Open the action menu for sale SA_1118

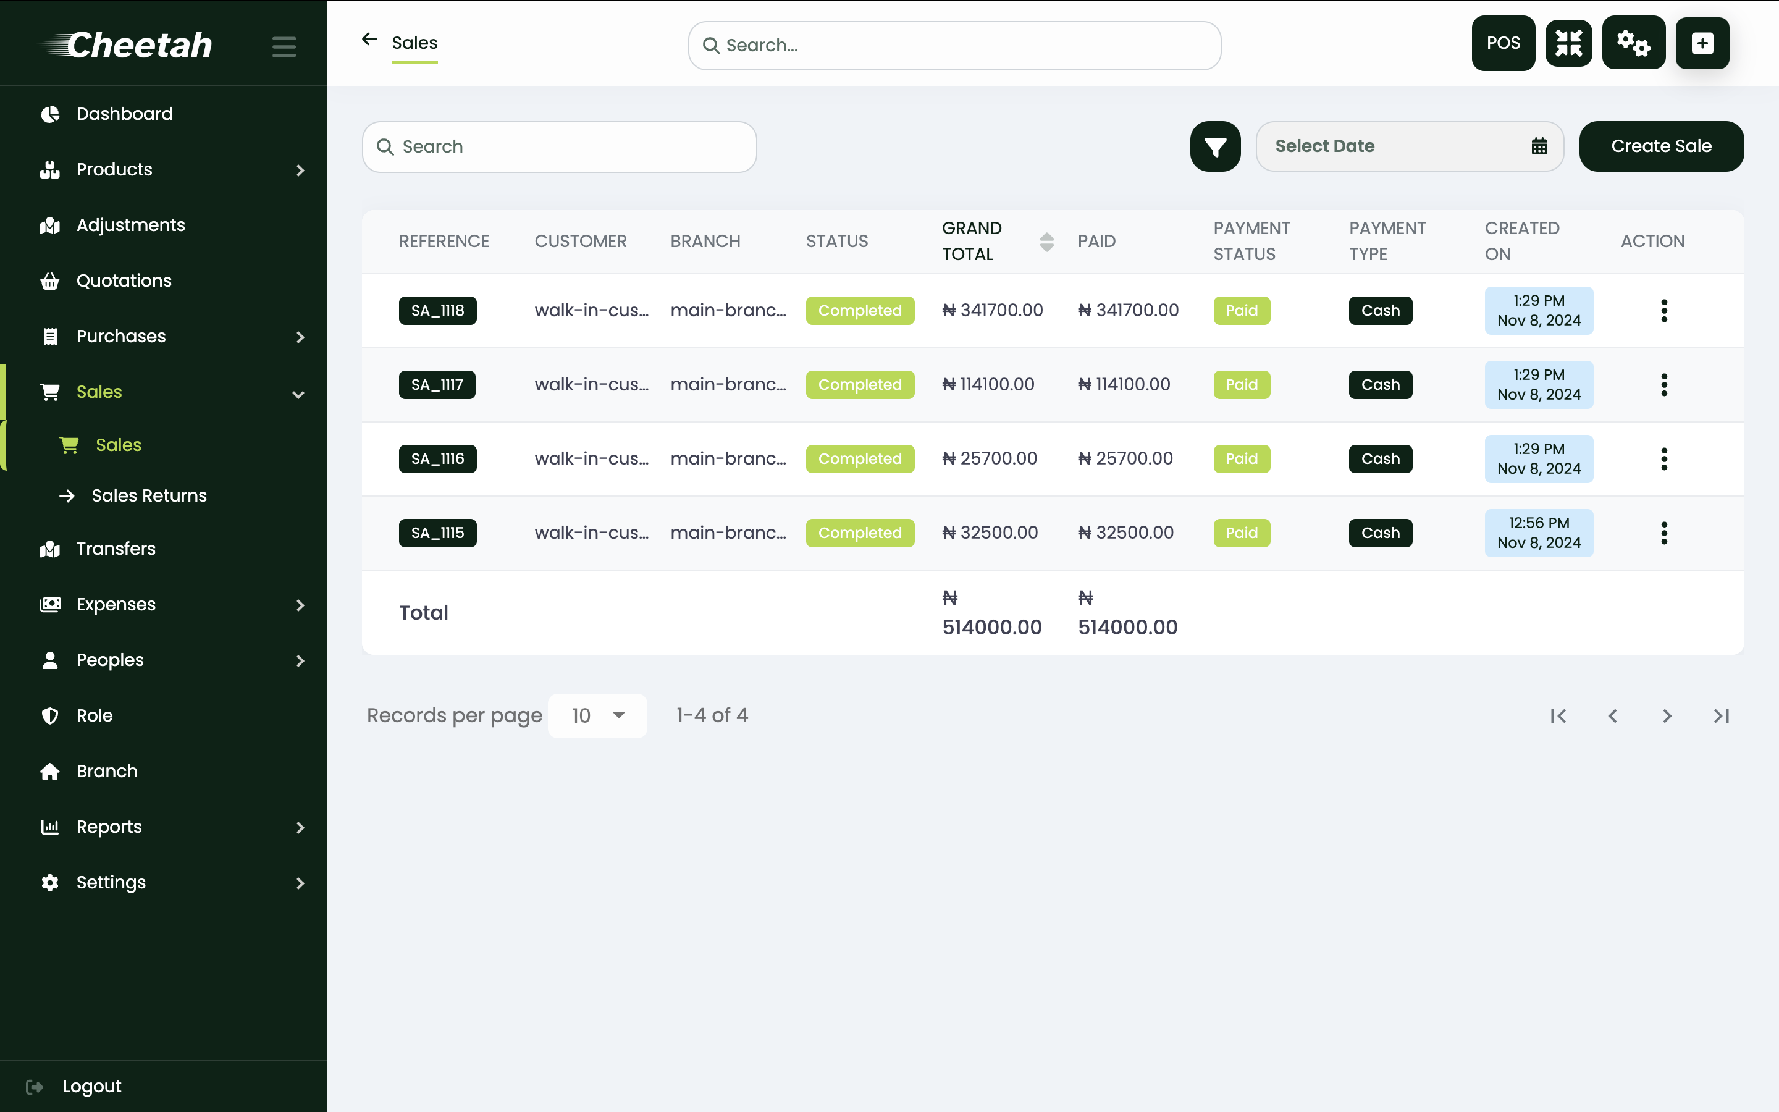(1664, 310)
